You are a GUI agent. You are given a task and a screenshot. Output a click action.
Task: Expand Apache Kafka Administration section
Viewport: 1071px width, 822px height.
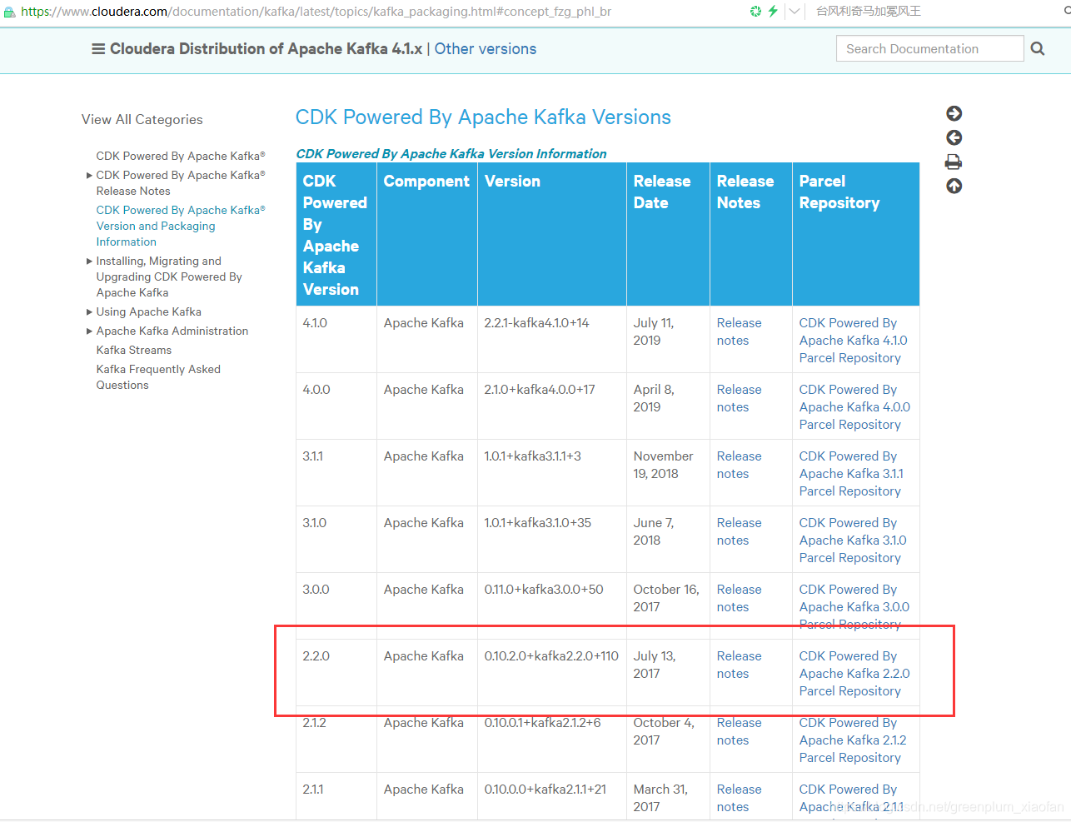[x=172, y=331]
